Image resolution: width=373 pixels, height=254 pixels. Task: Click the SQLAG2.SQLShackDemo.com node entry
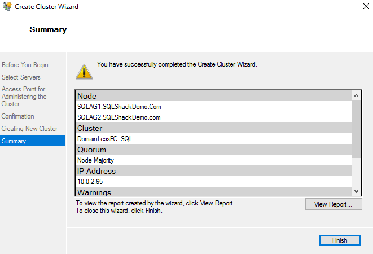click(x=119, y=117)
